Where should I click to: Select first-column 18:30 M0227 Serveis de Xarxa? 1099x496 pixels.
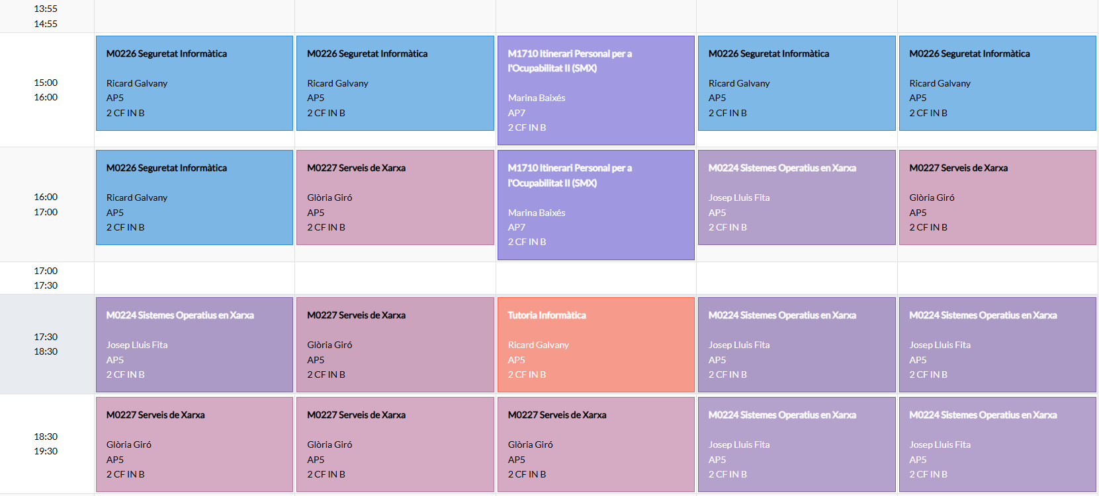click(x=194, y=444)
